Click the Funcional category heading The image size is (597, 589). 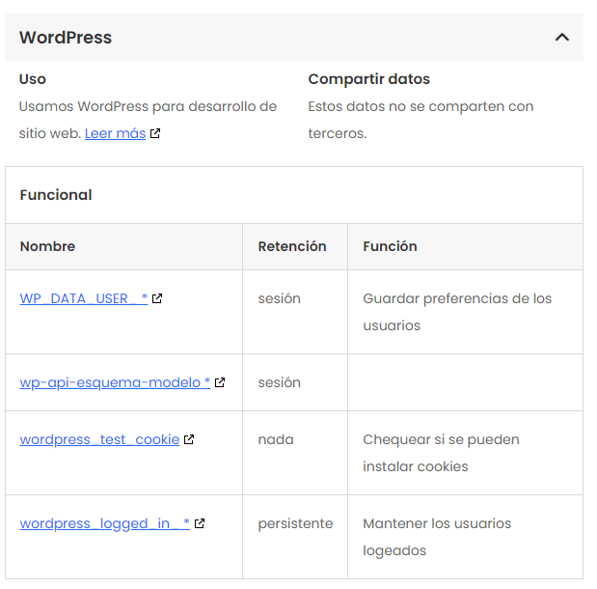(56, 195)
